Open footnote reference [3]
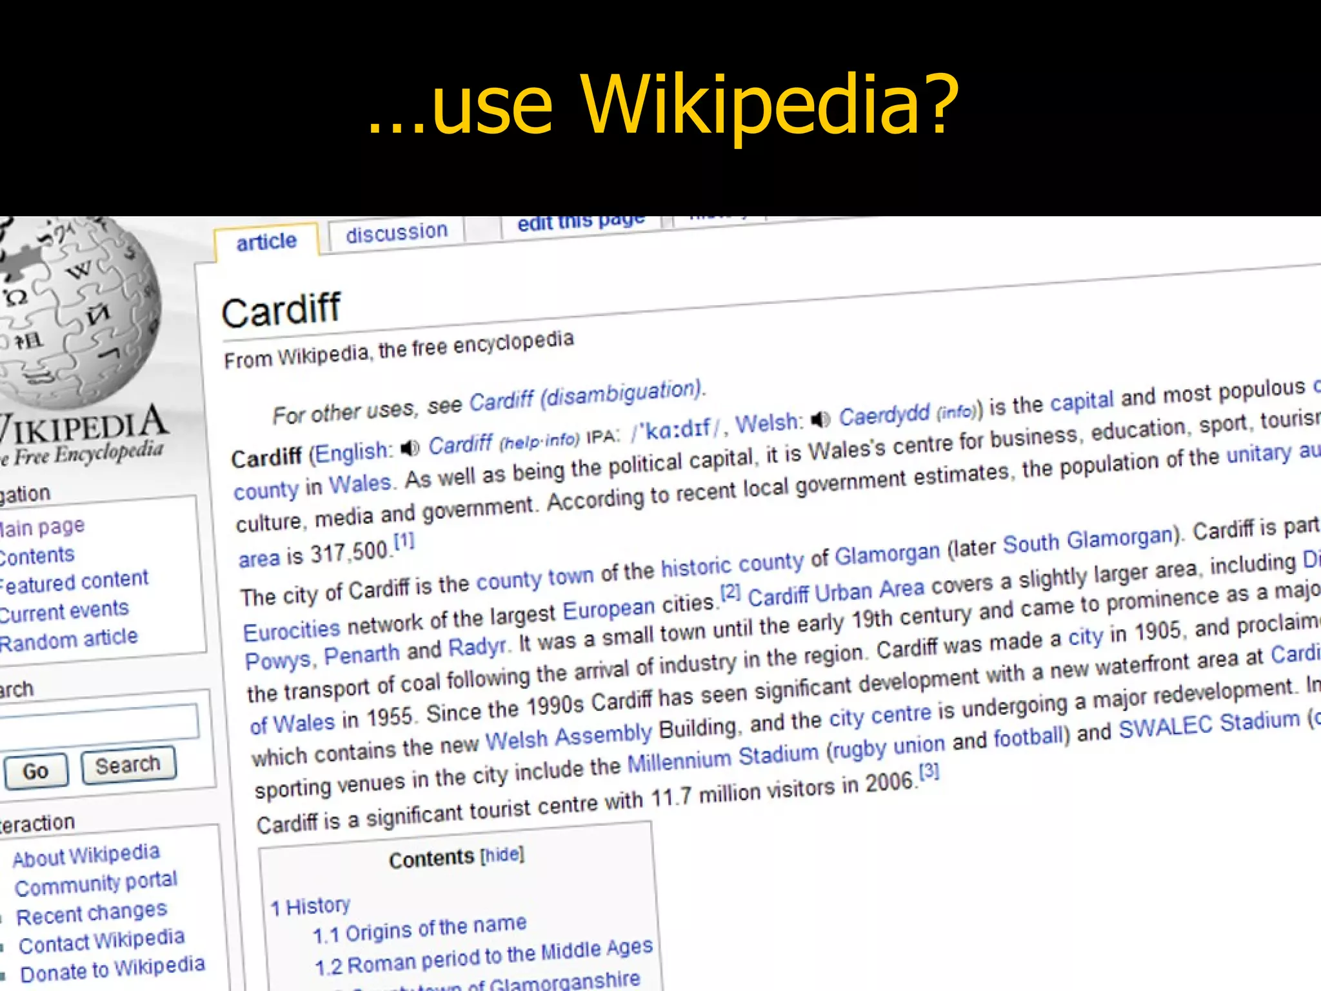This screenshot has height=991, width=1321. tap(929, 770)
